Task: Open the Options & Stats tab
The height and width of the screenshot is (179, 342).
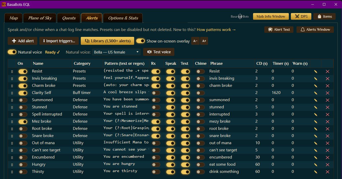Action: [123, 18]
